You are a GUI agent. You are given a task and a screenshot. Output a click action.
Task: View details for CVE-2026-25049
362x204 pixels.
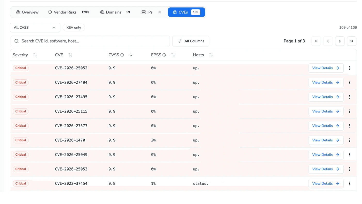tap(326, 155)
